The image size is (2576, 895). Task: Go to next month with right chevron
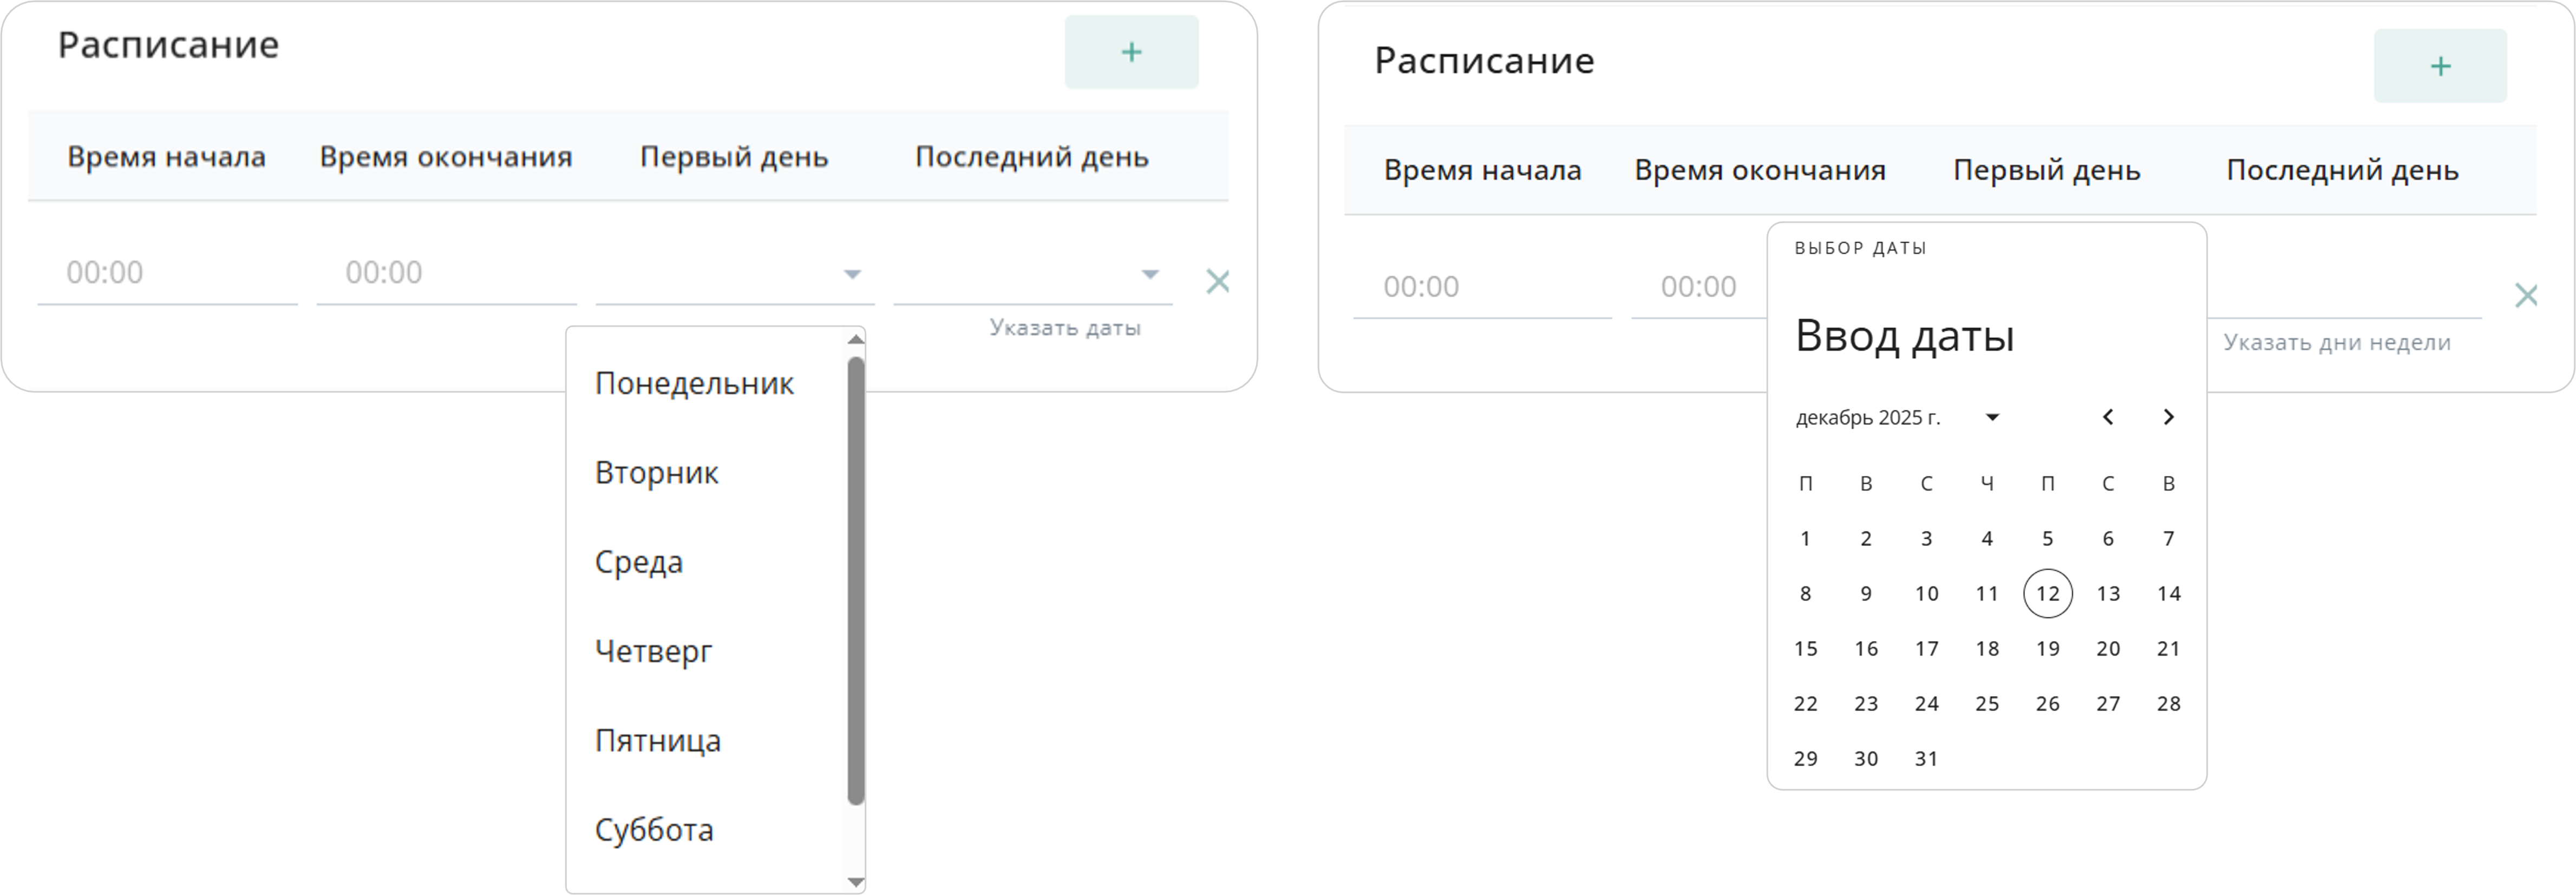tap(2168, 417)
